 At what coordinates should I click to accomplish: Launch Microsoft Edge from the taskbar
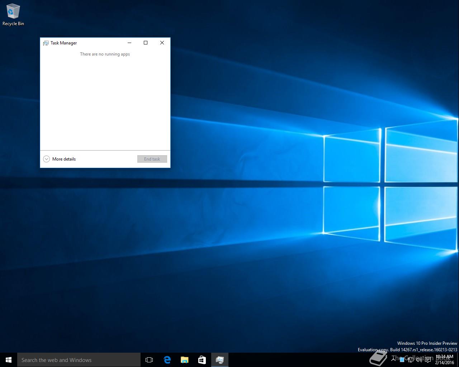point(167,360)
